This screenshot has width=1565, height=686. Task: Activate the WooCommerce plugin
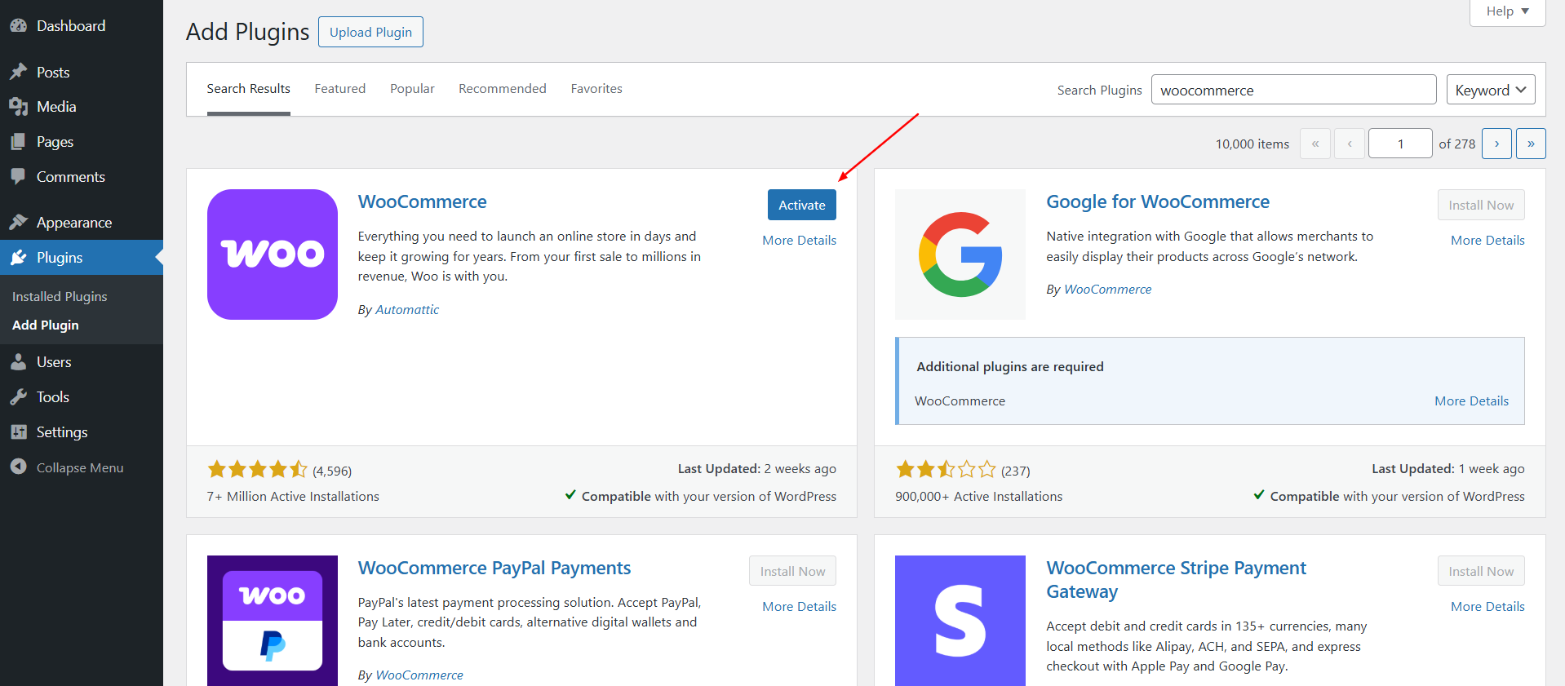click(801, 205)
